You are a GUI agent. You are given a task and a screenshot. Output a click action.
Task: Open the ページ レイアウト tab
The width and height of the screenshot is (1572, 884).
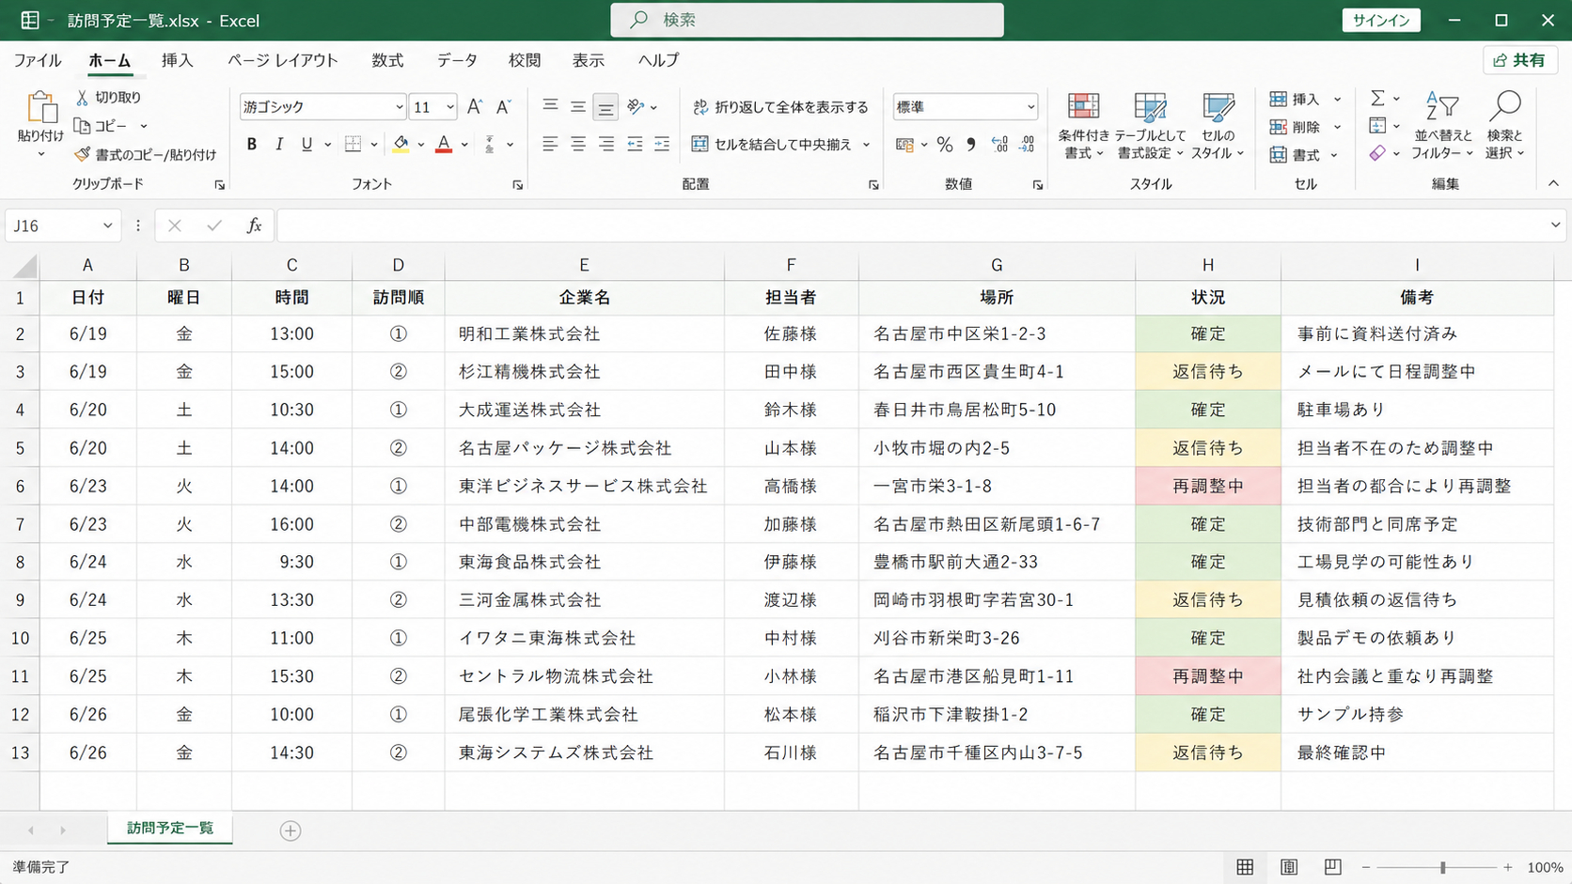[x=282, y=60]
